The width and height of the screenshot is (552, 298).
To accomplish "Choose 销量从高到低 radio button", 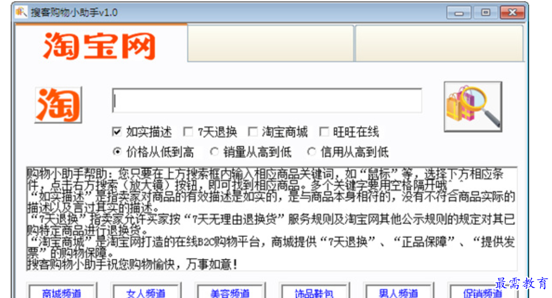I will [214, 152].
